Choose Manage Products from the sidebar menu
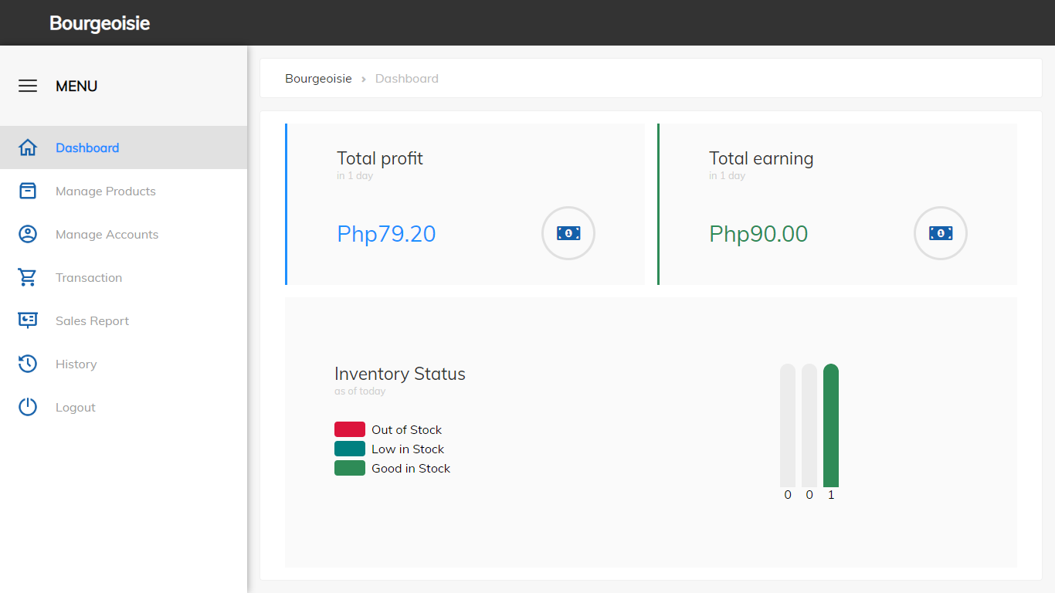 [x=105, y=191]
